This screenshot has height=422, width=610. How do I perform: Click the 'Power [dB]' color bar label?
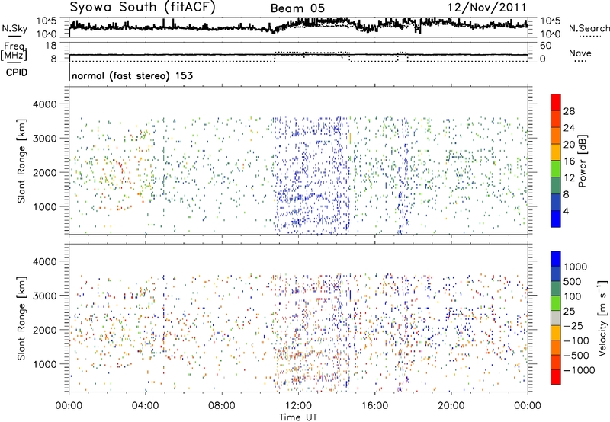[x=582, y=161]
